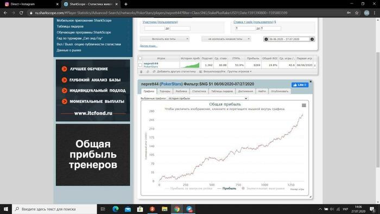Tick the neprett44 row checkbox

pyautogui.click(x=140, y=65)
